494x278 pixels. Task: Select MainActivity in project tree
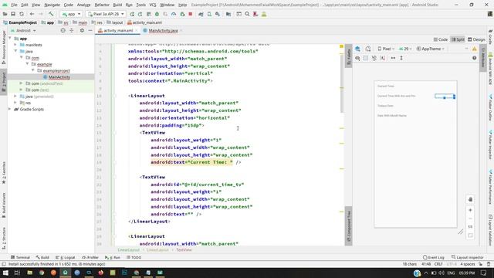(59, 77)
